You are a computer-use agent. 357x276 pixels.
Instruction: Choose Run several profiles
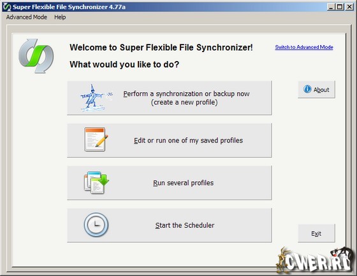pos(170,183)
